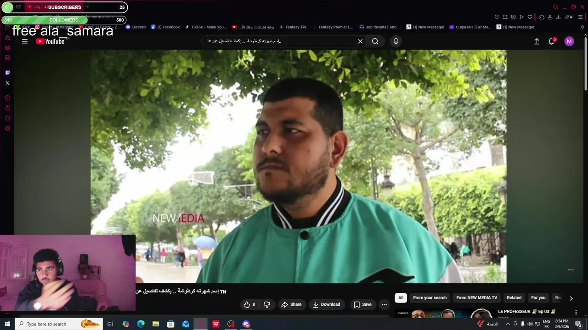The height and width of the screenshot is (330, 588).
Task: Open options for LE PROFESSEUR Ep 03 video
Action: point(576,313)
